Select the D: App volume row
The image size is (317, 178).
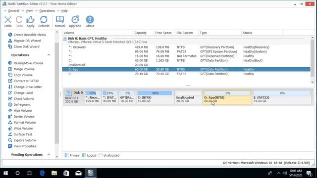click(x=186, y=69)
